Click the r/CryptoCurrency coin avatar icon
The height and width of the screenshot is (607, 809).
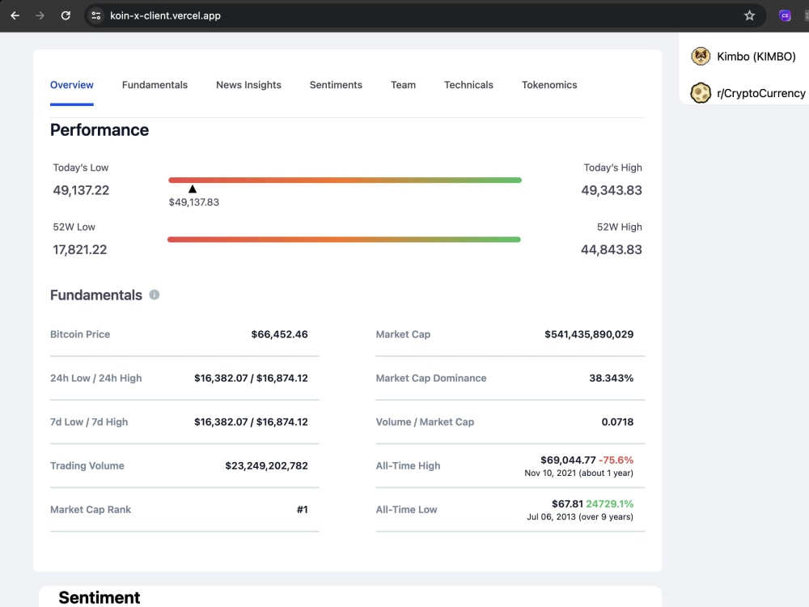click(701, 93)
